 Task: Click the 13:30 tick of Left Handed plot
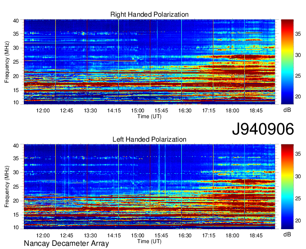(90, 235)
